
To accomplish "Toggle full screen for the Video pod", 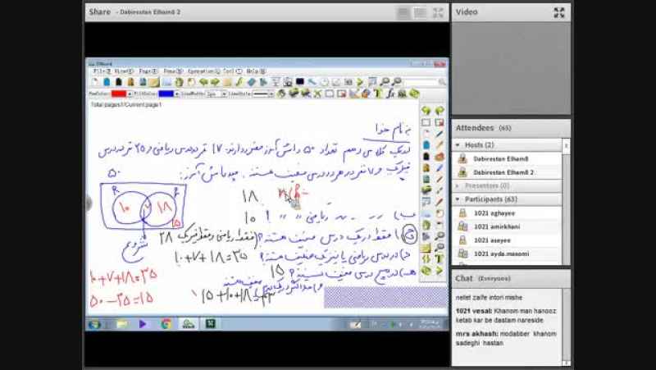I will pyautogui.click(x=559, y=12).
